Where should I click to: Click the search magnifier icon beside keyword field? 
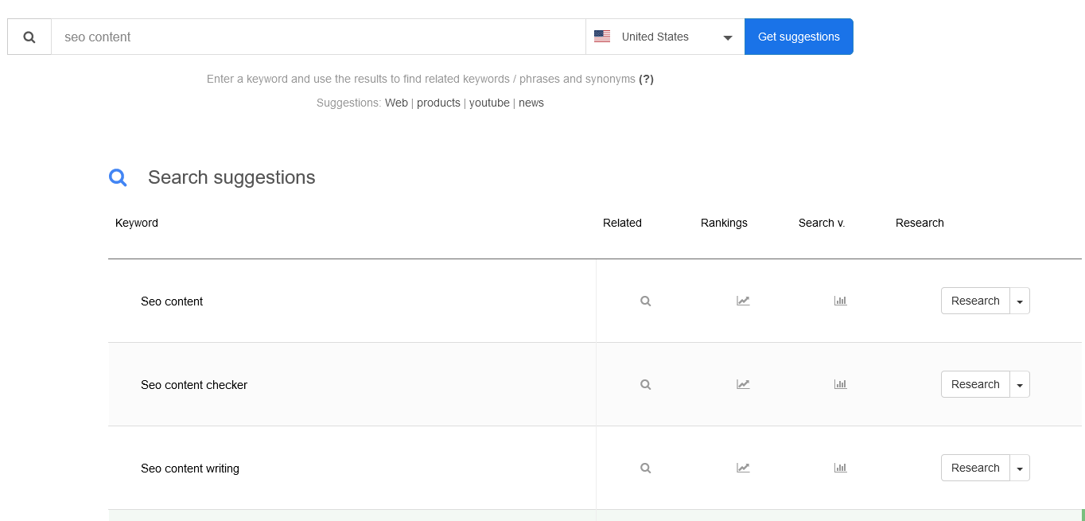29,37
